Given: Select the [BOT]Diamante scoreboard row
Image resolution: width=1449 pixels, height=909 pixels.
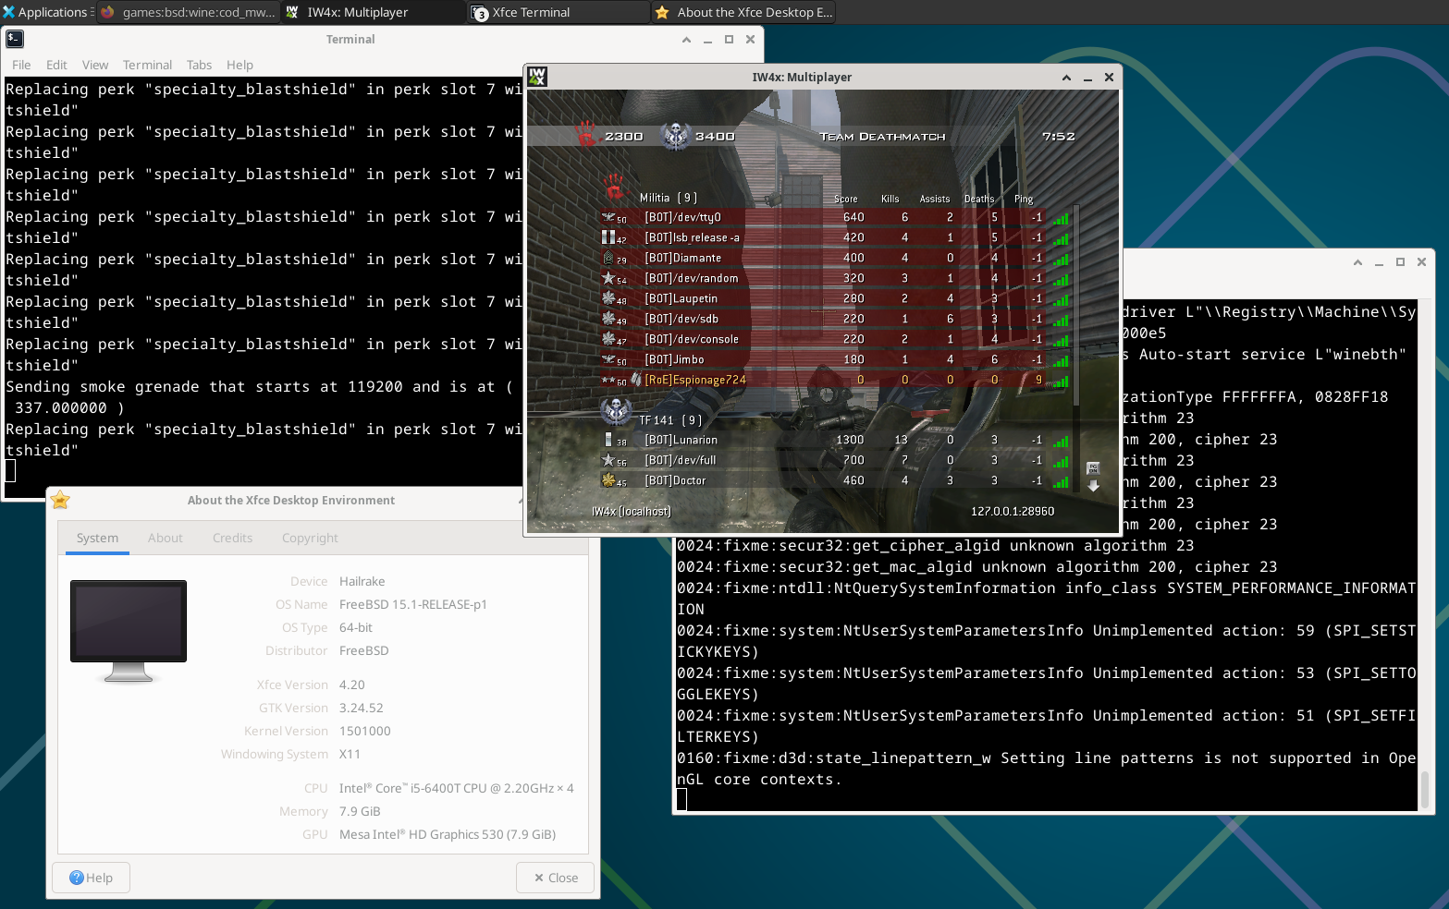Looking at the screenshot, I should [x=835, y=258].
